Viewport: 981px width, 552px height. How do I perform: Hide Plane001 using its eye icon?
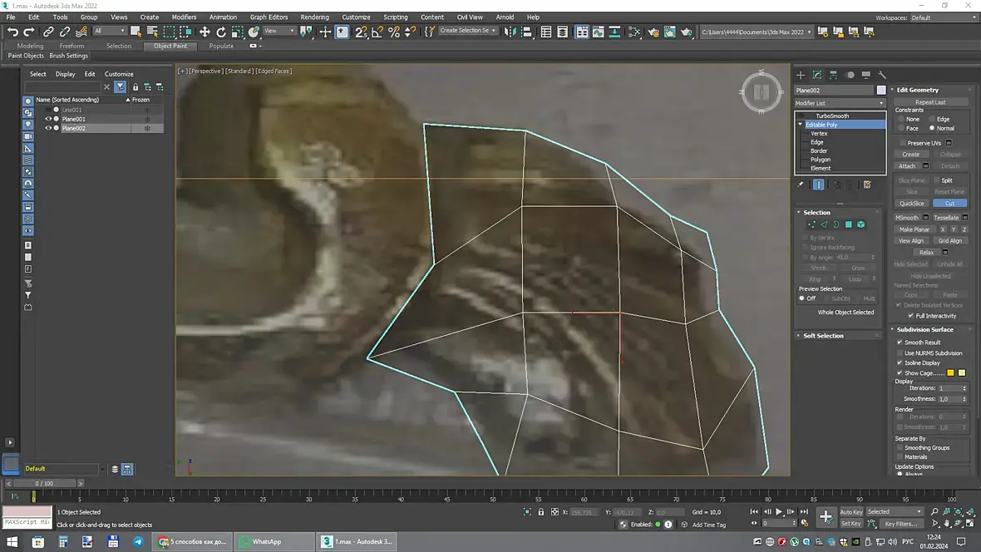[x=48, y=119]
